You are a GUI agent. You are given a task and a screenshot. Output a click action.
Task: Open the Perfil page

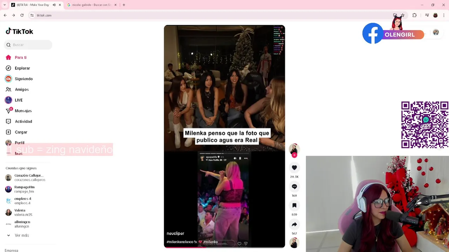pyautogui.click(x=15, y=143)
